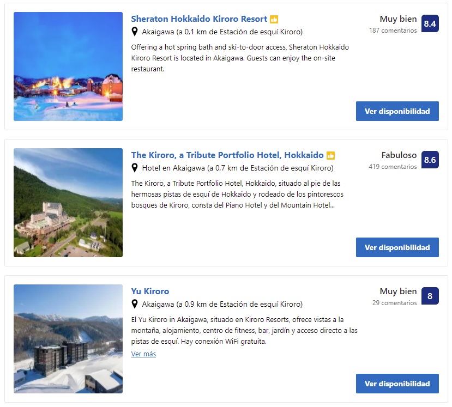Open the Yu Kiroro snowy building photo

68,339
